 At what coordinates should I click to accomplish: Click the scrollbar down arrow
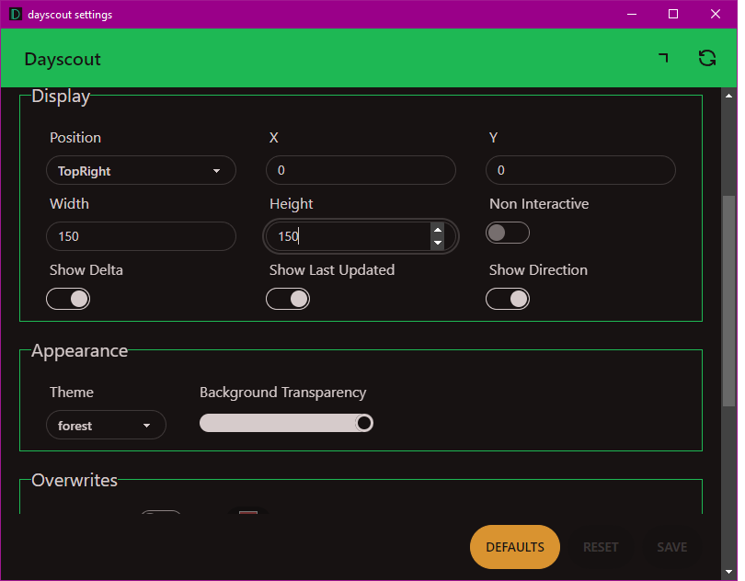728,572
